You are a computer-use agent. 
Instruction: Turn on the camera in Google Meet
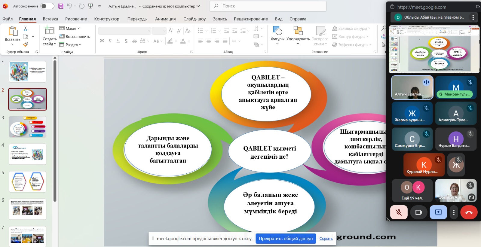tap(419, 212)
